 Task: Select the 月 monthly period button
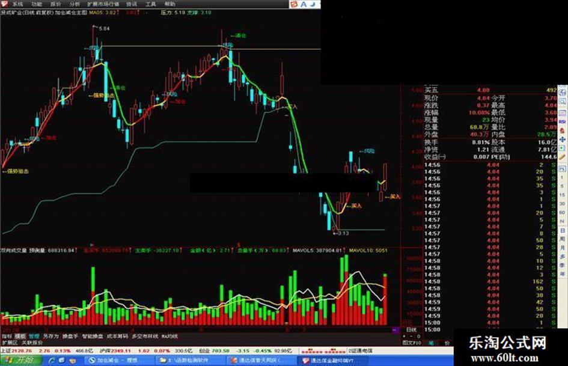click(x=563, y=248)
